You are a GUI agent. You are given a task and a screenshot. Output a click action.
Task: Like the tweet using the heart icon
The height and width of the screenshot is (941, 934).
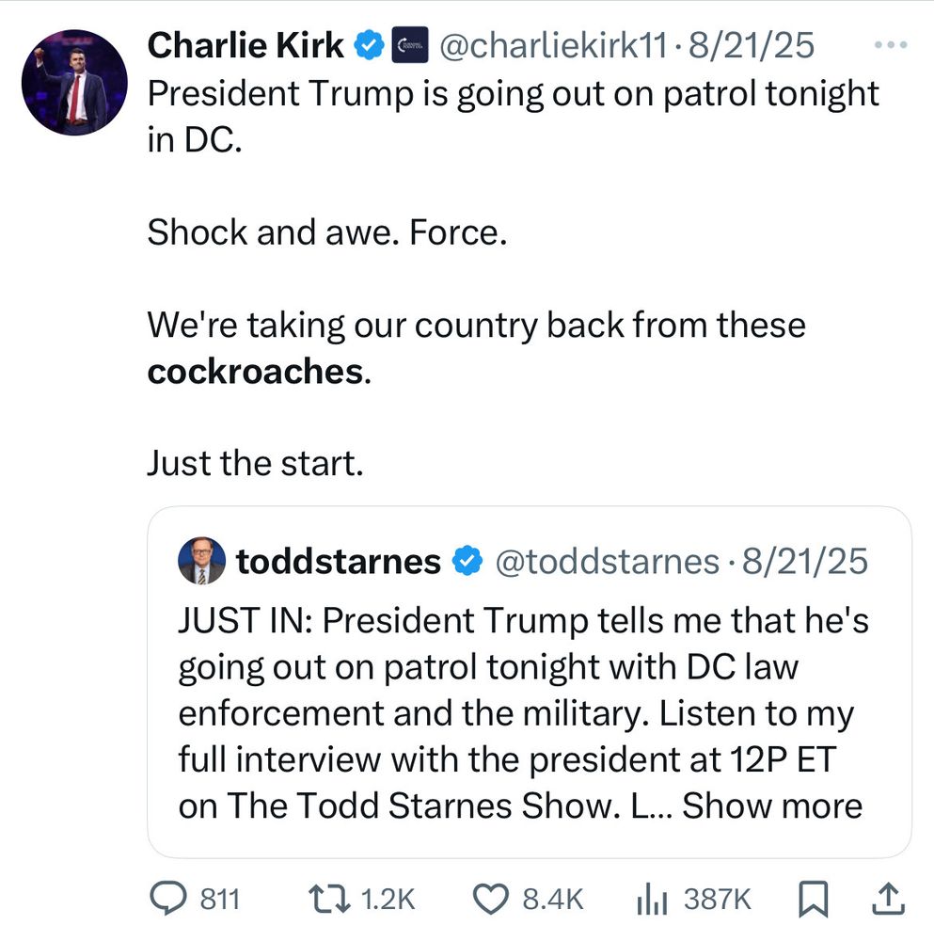[x=489, y=899]
